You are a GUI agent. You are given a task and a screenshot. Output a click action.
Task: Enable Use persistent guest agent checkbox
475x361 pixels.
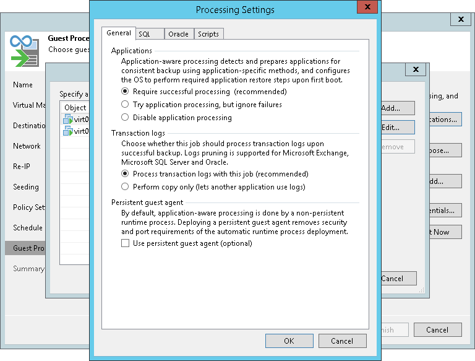coord(125,243)
